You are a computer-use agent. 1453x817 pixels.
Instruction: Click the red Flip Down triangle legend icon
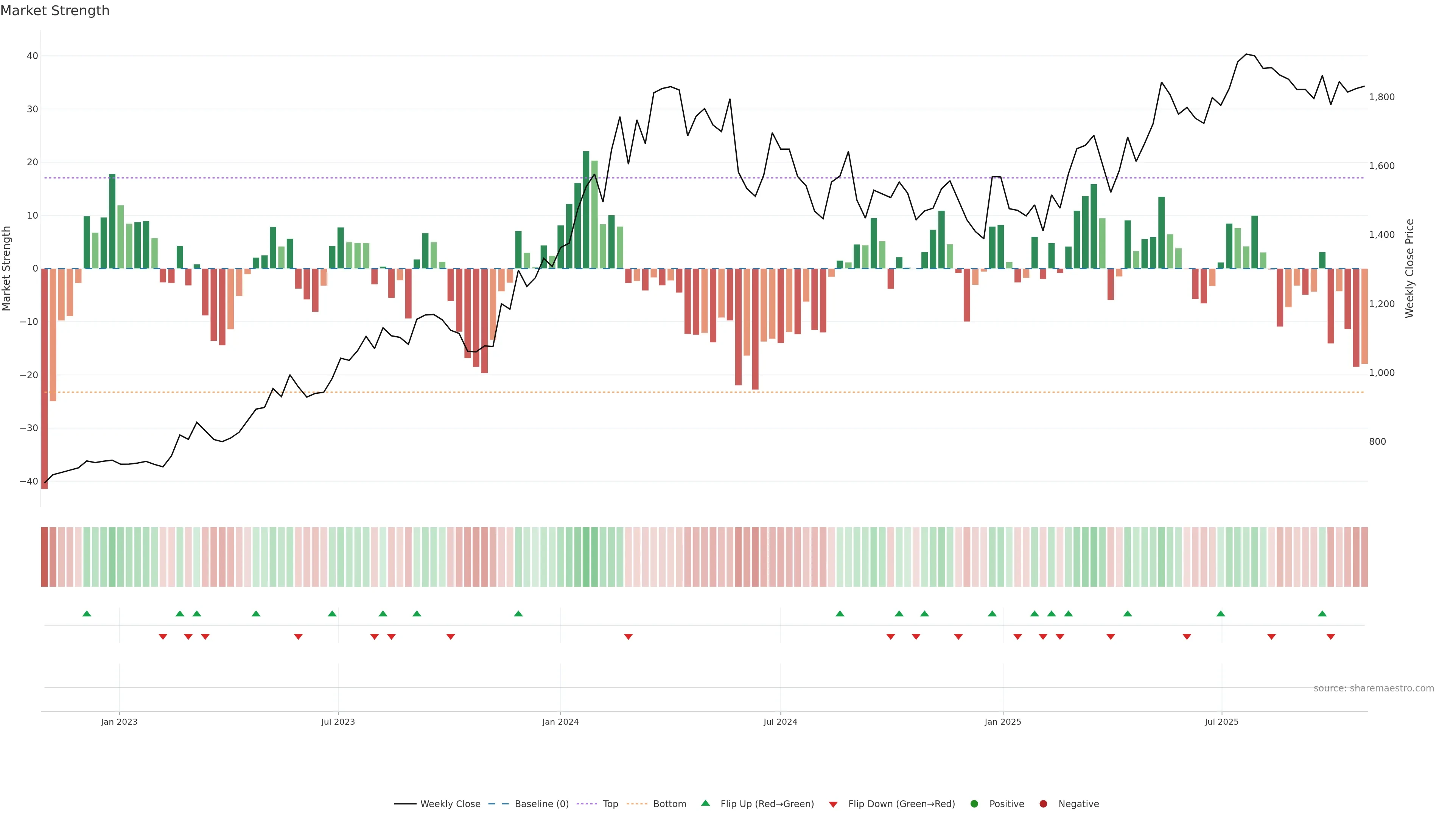coord(833,805)
